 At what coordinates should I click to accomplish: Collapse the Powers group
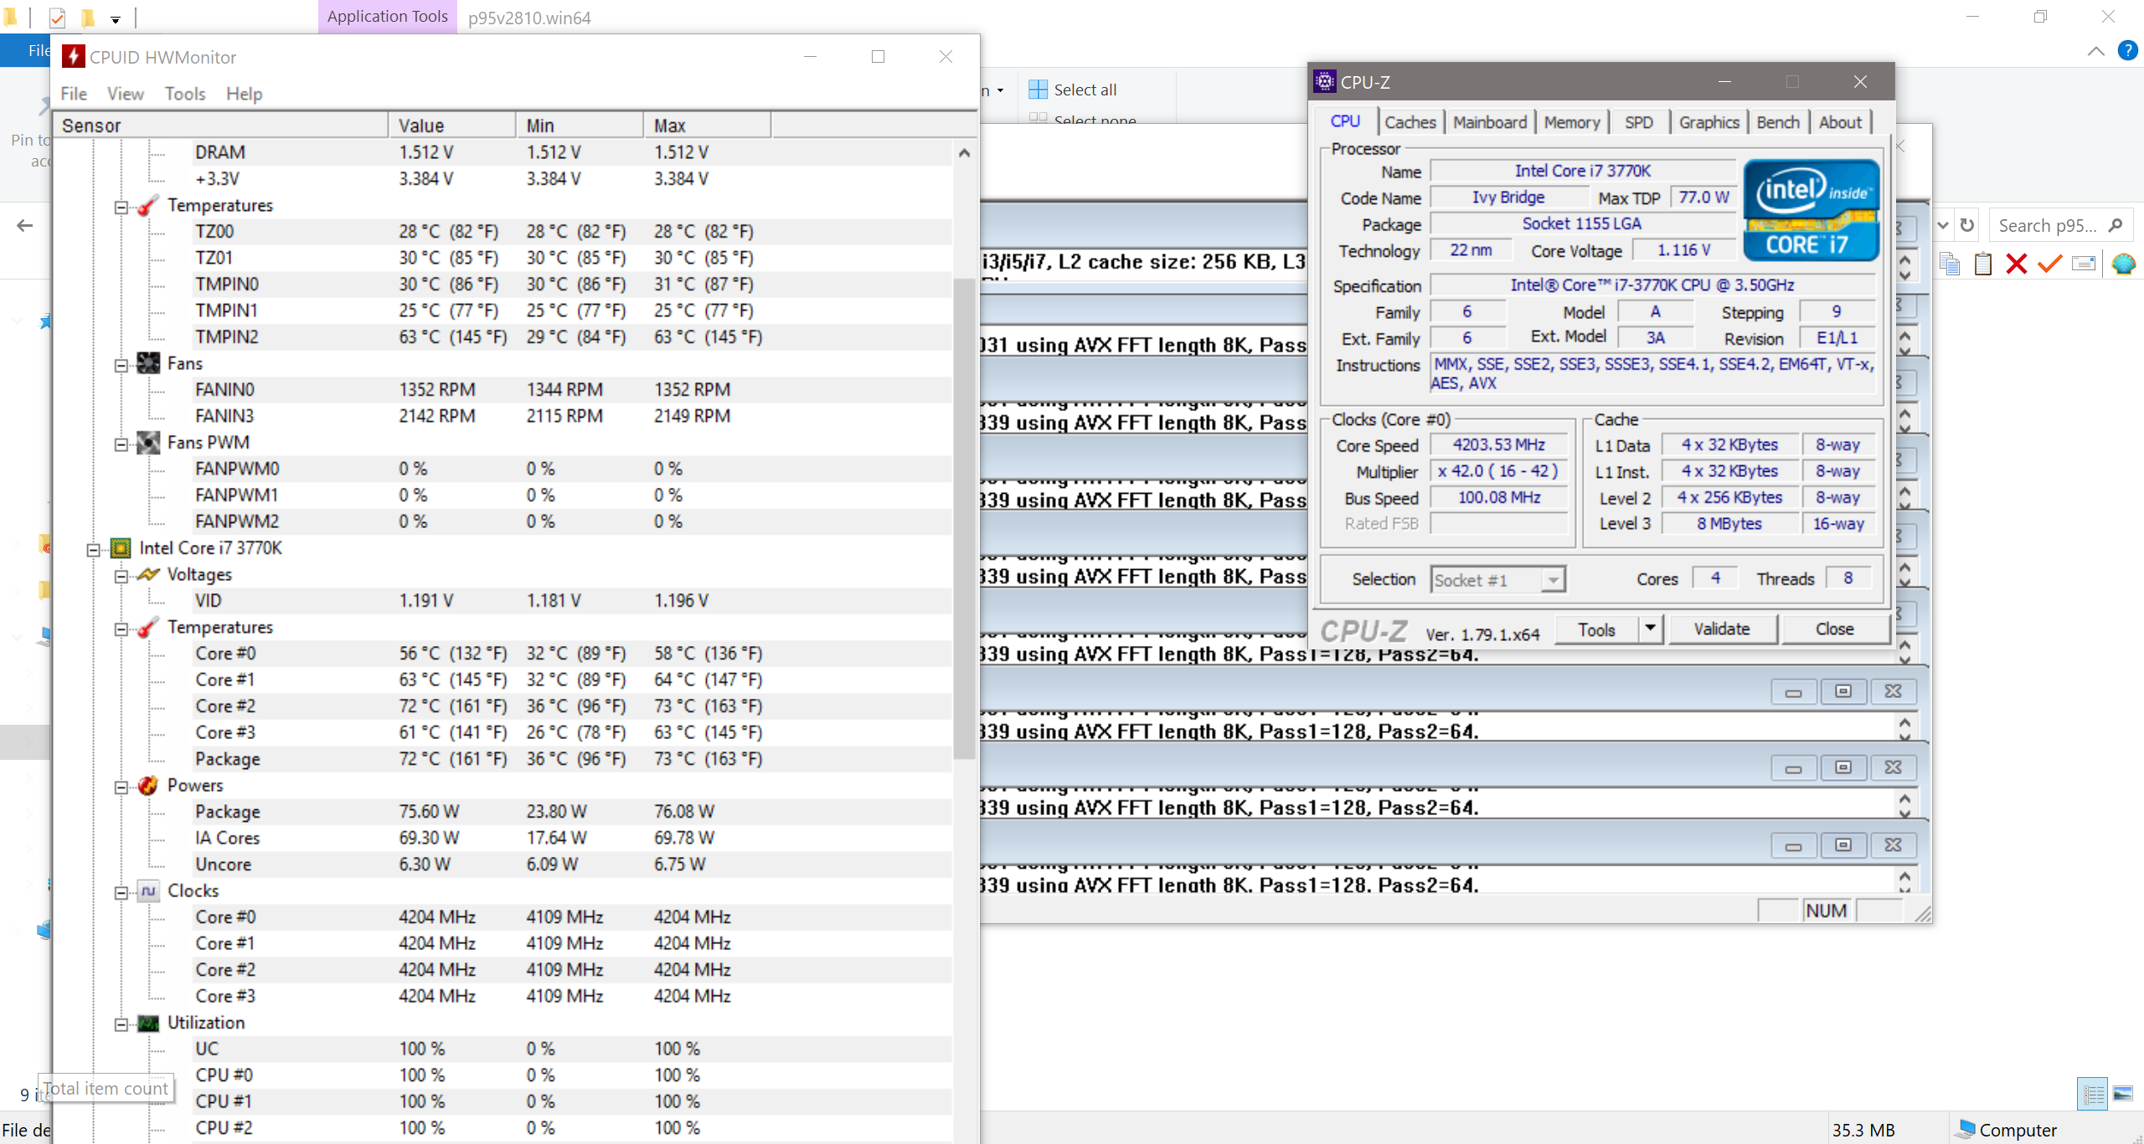click(121, 787)
